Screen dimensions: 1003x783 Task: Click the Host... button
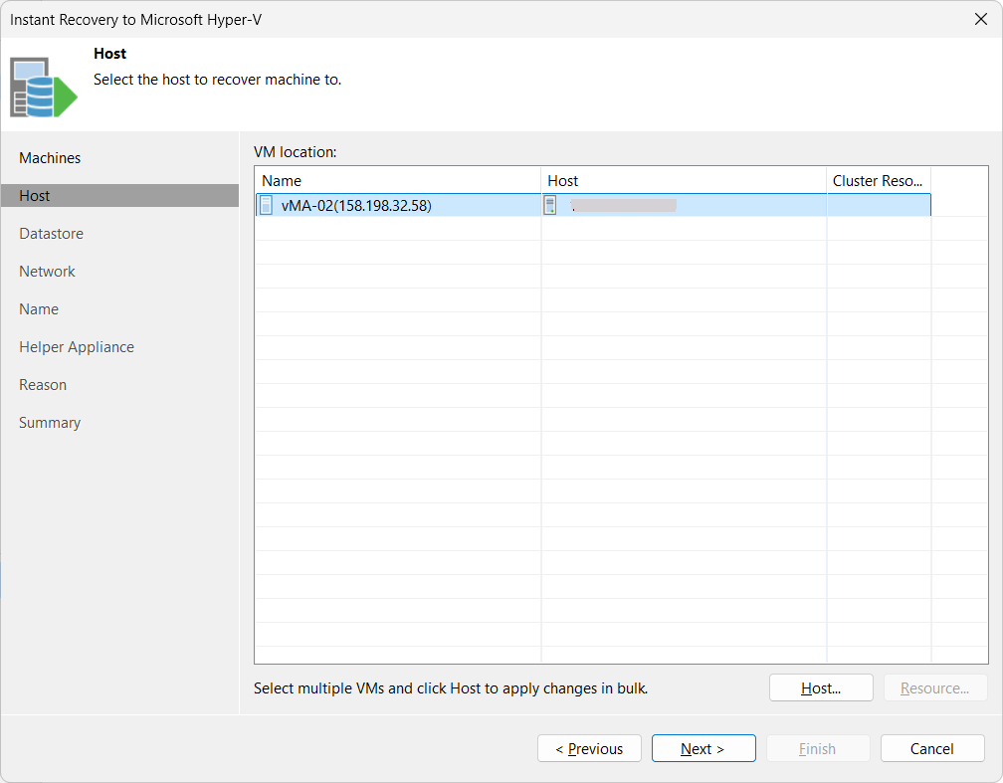point(821,687)
